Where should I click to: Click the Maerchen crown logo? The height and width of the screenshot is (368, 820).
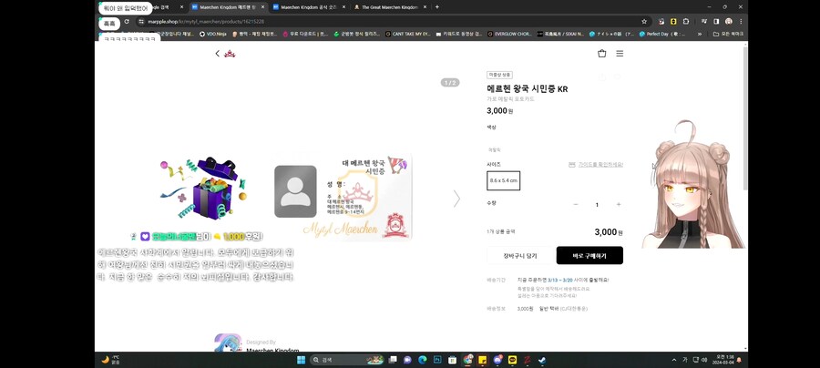230,54
